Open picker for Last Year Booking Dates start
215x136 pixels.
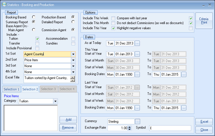coord(137,108)
